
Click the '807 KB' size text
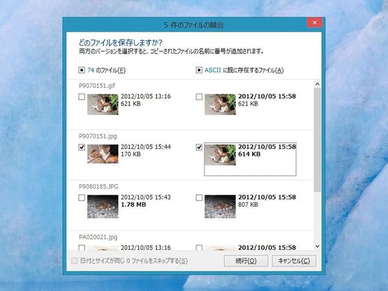click(248, 204)
